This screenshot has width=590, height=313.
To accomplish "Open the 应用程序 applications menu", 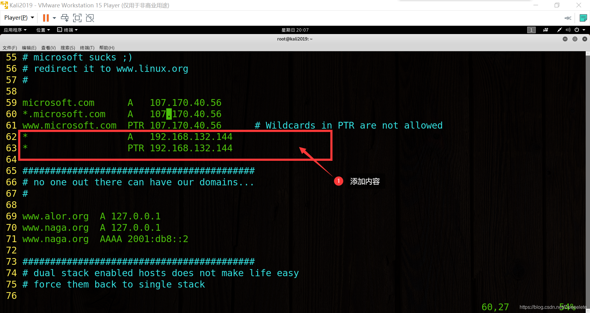I will click(x=15, y=30).
